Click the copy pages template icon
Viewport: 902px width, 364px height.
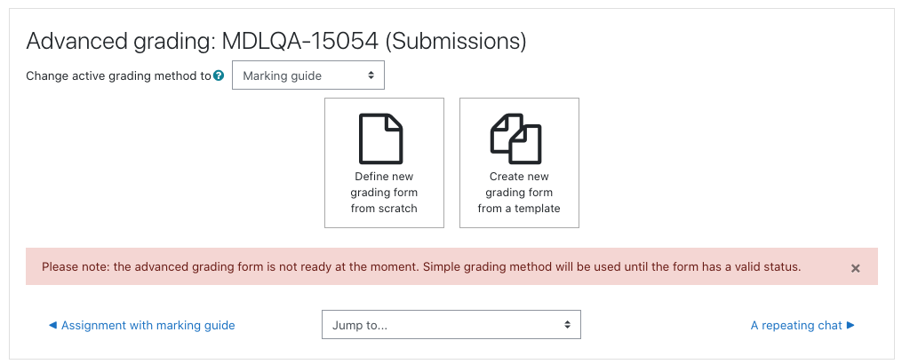point(515,138)
